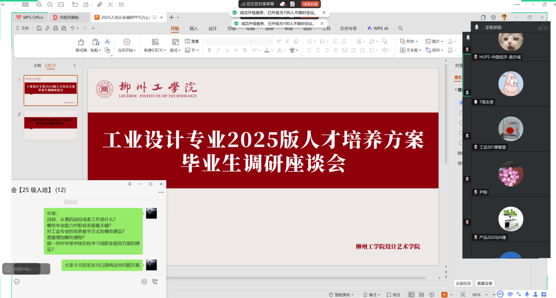Select slide 2 thumbnail in slide panel
Screen dimensions: 556x298
[50, 125]
